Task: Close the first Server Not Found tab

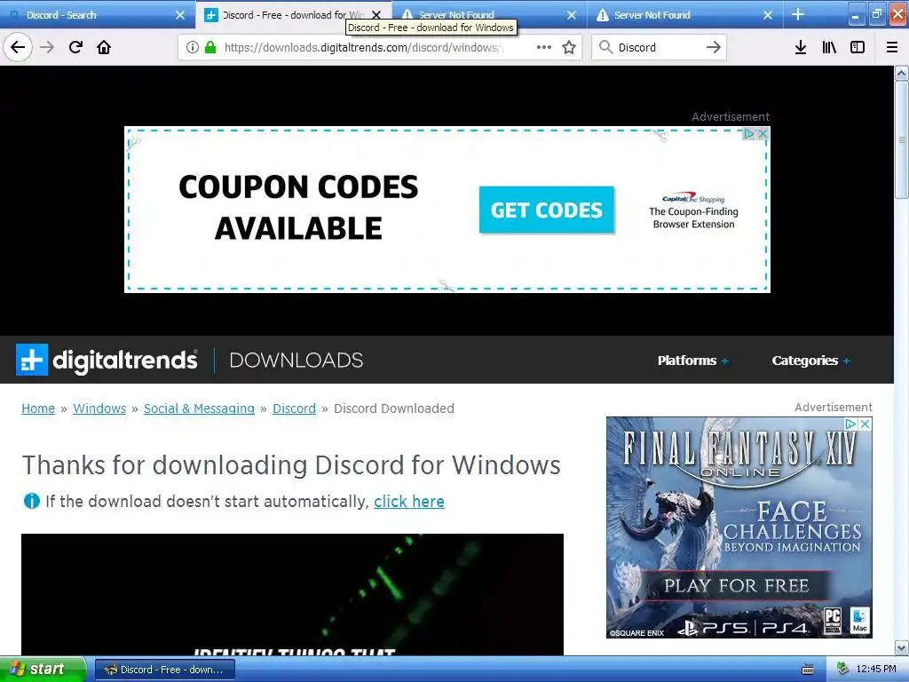Action: (572, 15)
